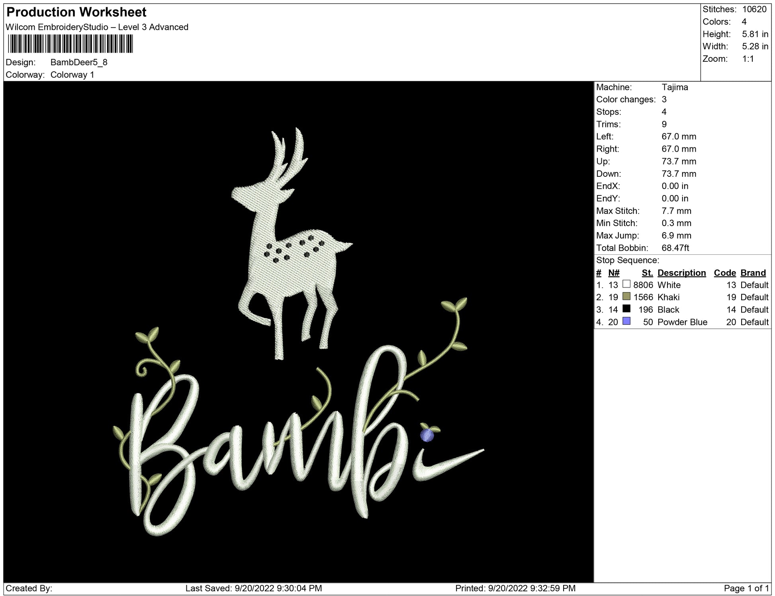775x596 pixels.
Task: Click the BambDeer5_8 design name
Action: click(79, 63)
